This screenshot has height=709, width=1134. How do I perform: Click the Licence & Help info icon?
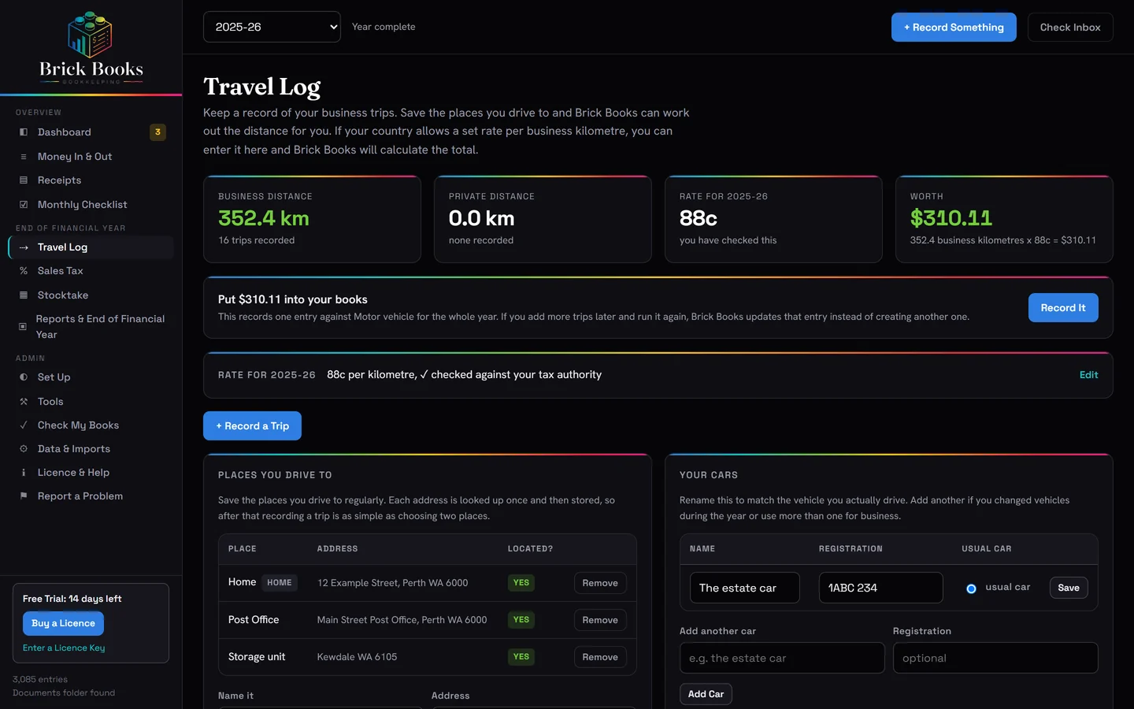tap(24, 473)
